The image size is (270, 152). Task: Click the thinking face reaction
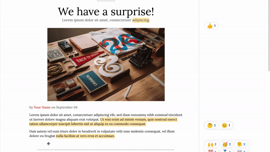tap(212, 125)
